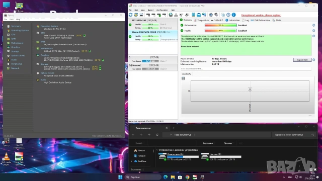Click 'New version! Click to download' in Speccy
The image size is (322, 181).
point(108,136)
